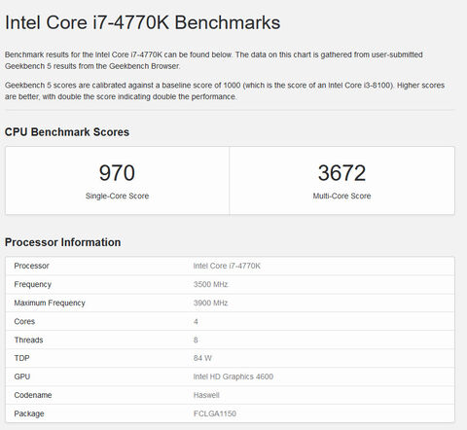The width and height of the screenshot is (467, 430).
Task: Click the Processor Information heading
Action: 62,242
